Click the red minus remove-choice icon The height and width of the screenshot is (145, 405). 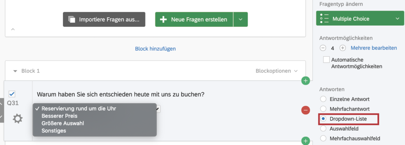(x=306, y=110)
